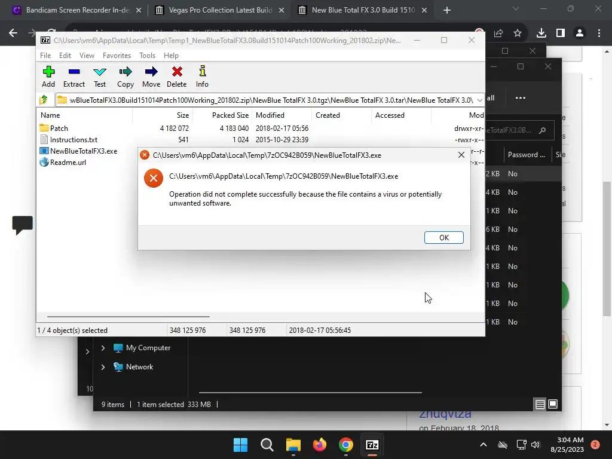Image resolution: width=612 pixels, height=459 pixels.
Task: Open Chrome downloads icon
Action: tap(541, 33)
